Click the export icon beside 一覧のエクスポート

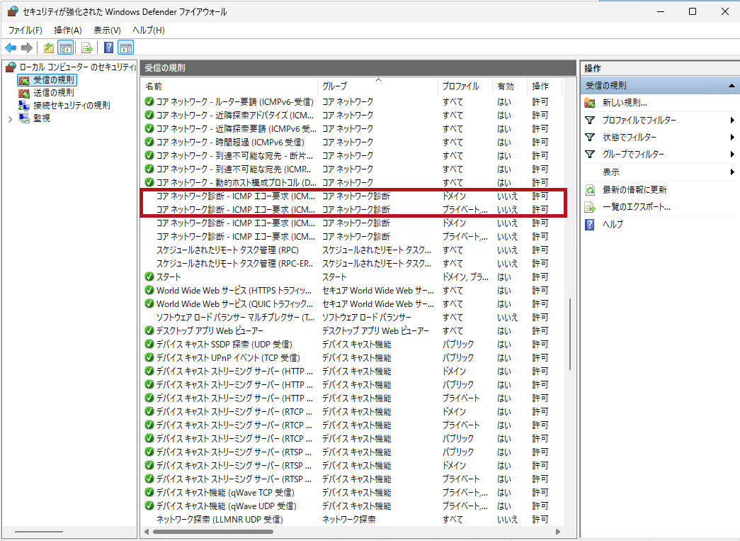pyautogui.click(x=590, y=207)
